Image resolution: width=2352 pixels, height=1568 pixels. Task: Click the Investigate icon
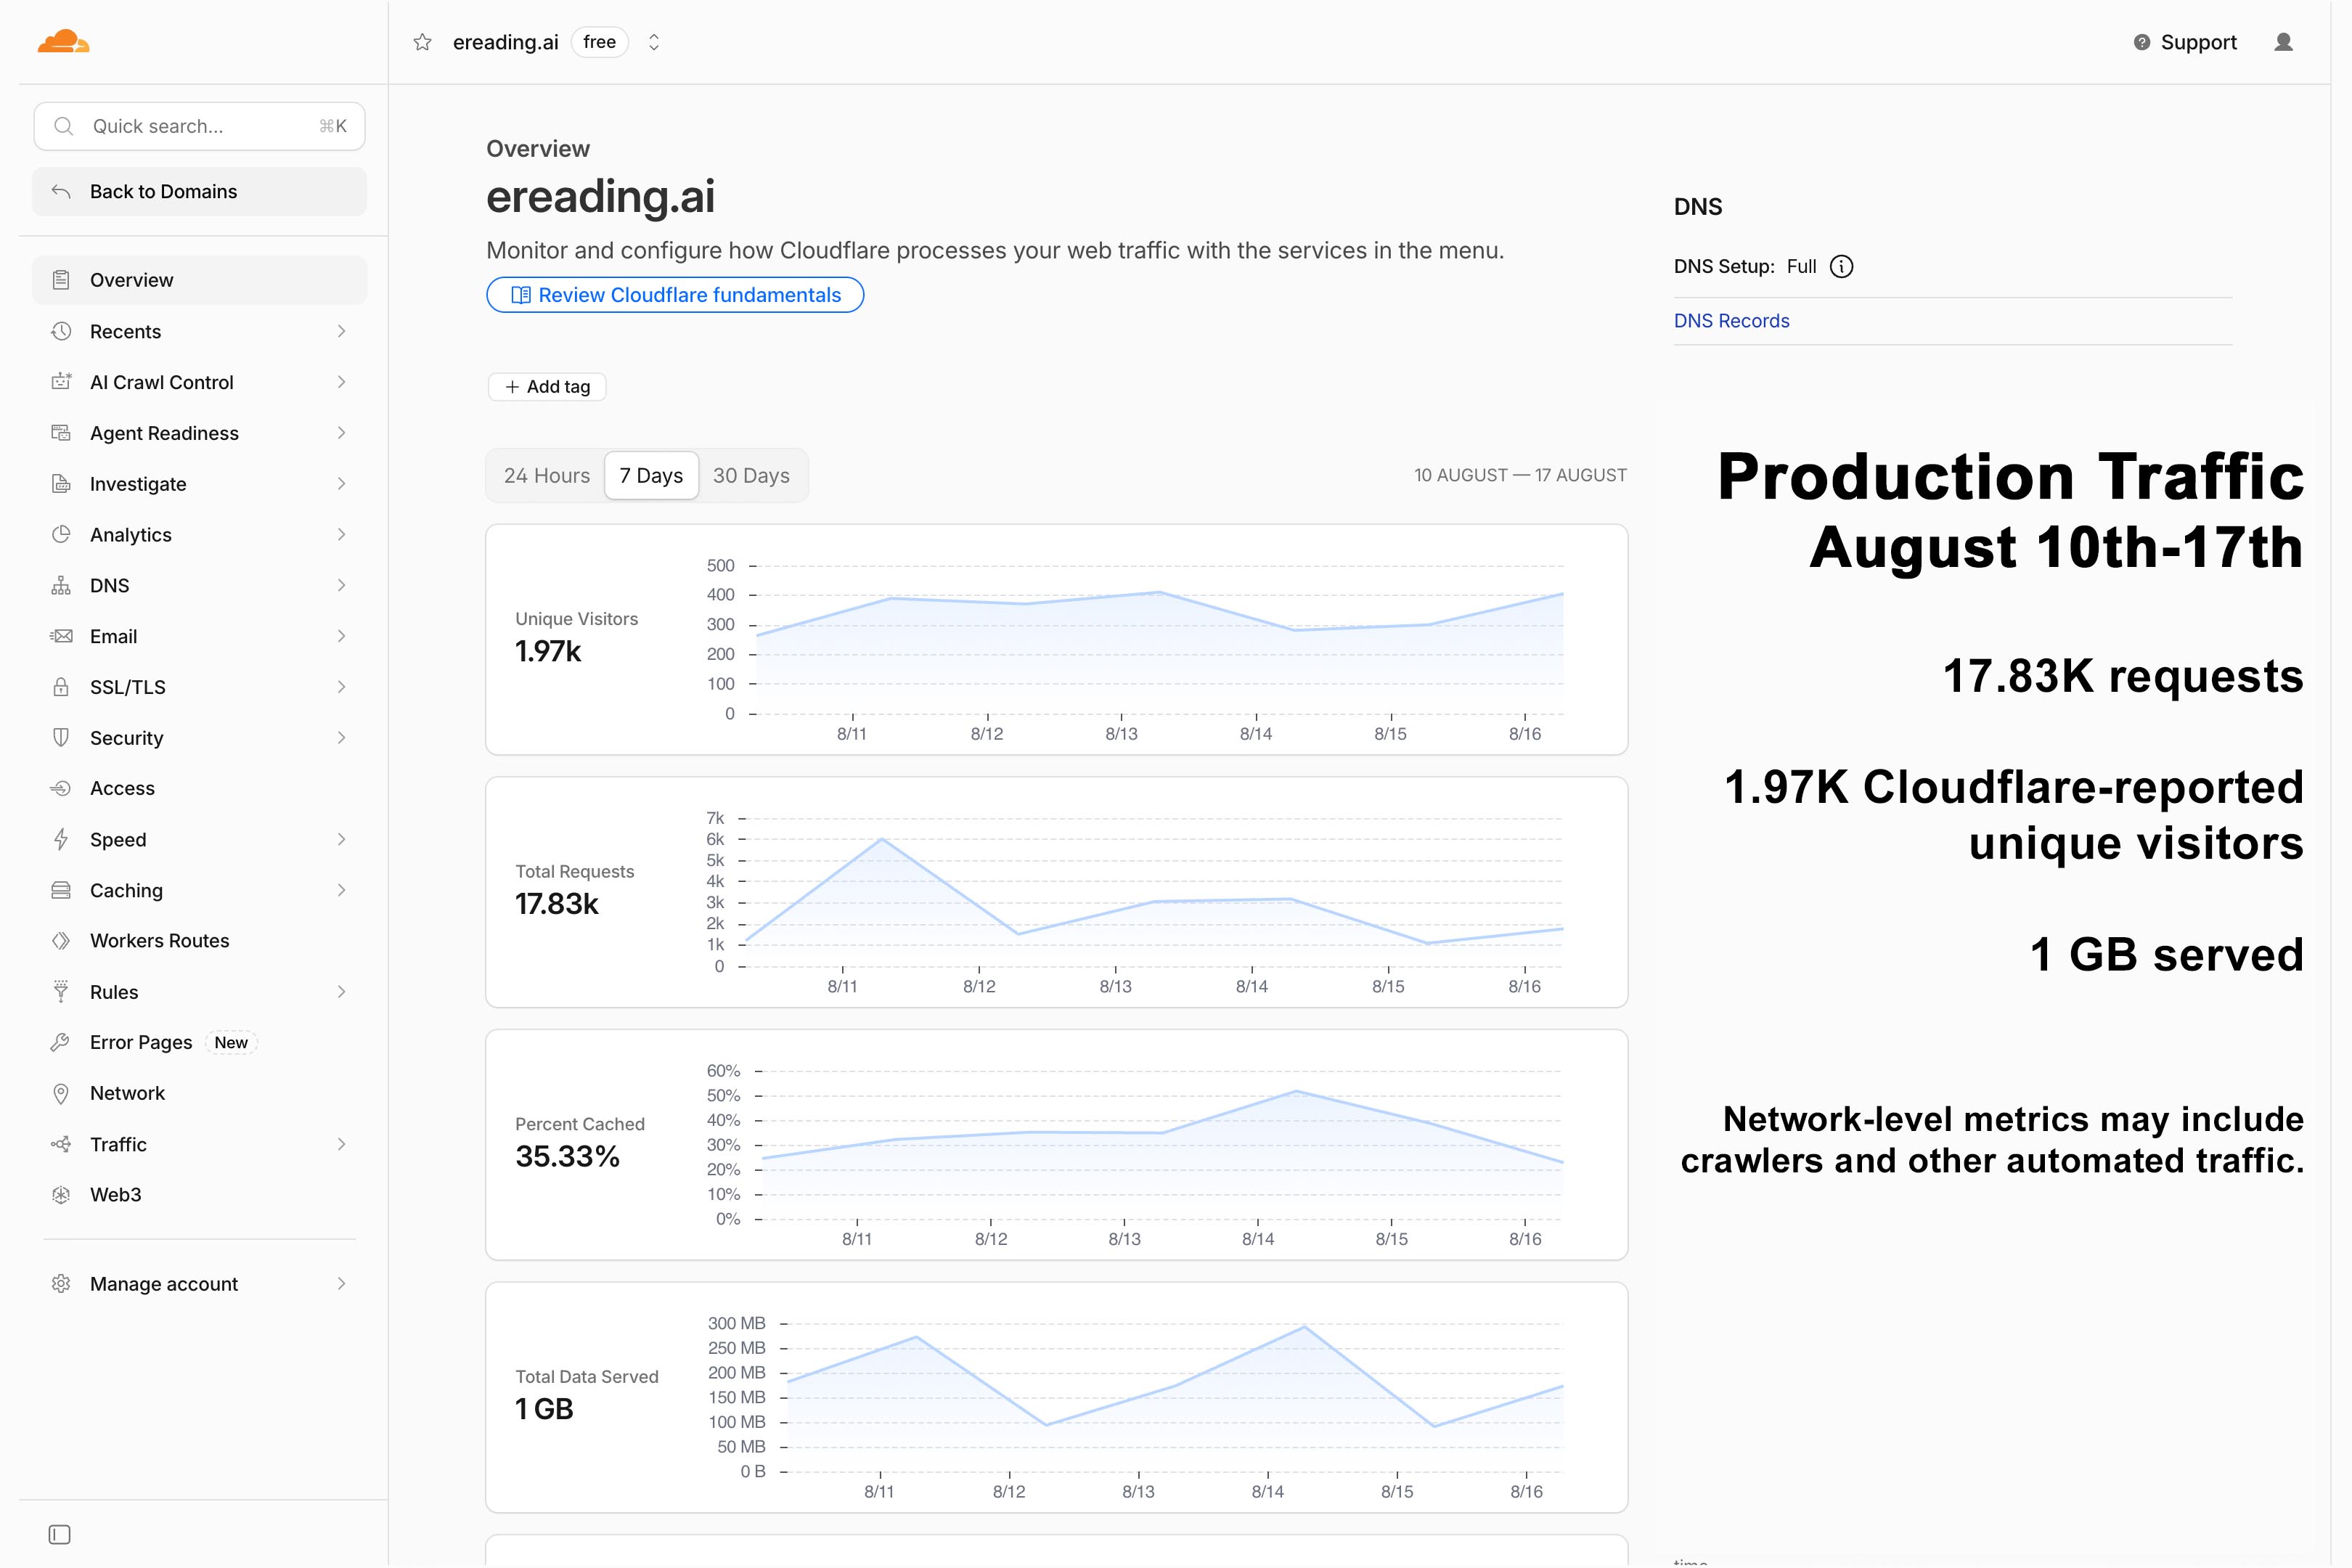point(61,484)
